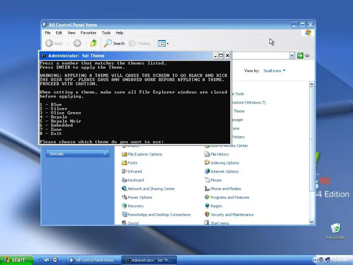Click RemoteApp and Desktop Connections icon

pos(124,214)
